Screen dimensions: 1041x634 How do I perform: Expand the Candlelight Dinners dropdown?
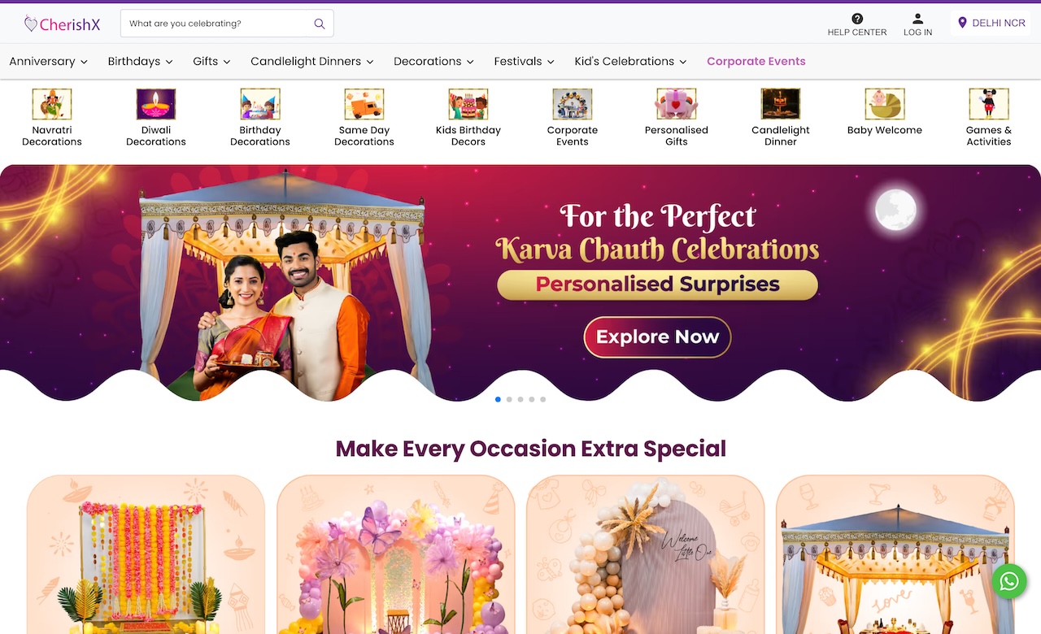[x=312, y=61]
